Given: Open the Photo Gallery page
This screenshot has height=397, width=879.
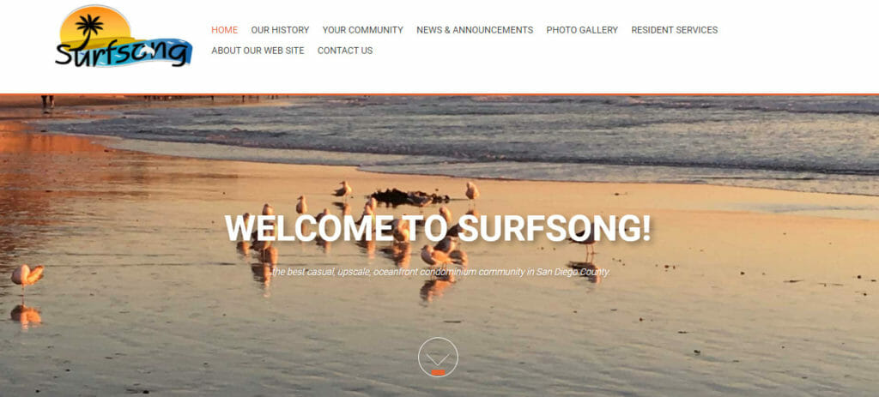Looking at the screenshot, I should (582, 30).
